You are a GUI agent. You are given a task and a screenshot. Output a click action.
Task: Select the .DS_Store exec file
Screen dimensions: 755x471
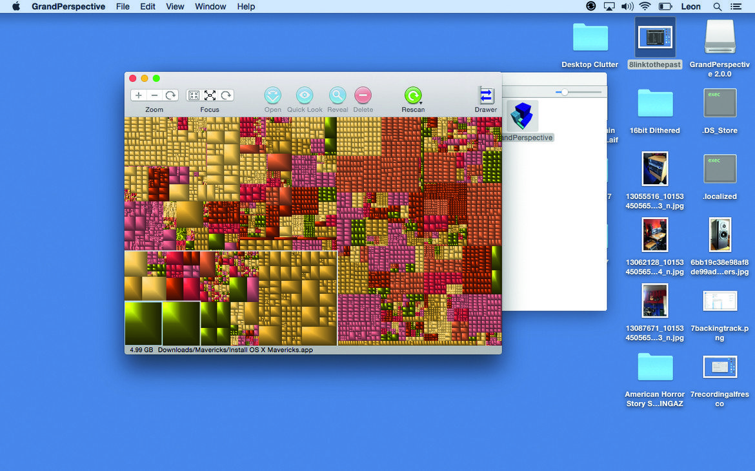[x=720, y=103]
